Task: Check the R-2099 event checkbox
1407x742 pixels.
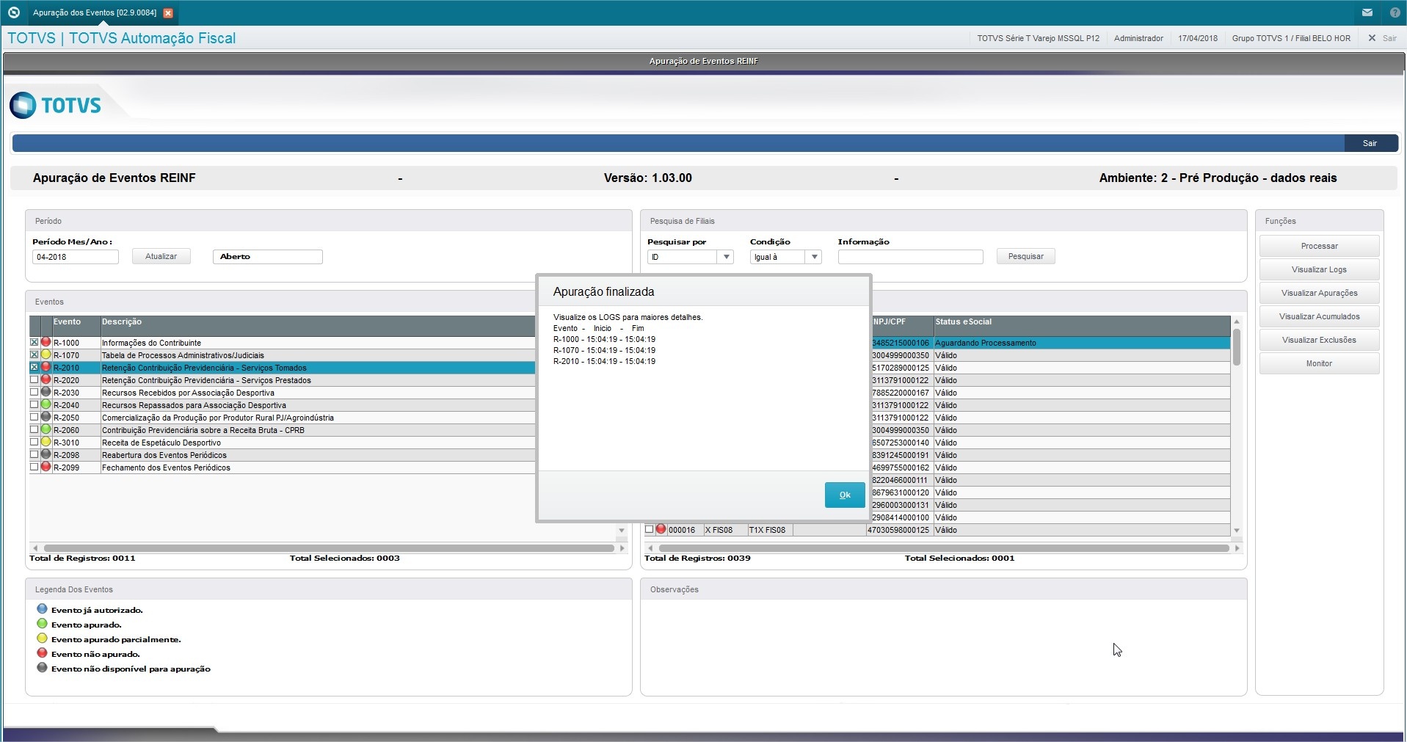Action: click(34, 467)
